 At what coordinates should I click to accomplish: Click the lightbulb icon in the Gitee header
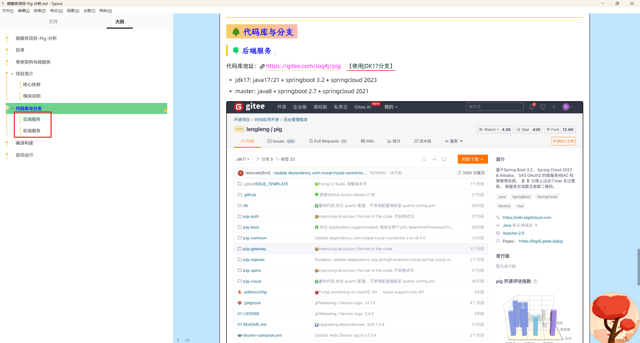[x=542, y=107]
